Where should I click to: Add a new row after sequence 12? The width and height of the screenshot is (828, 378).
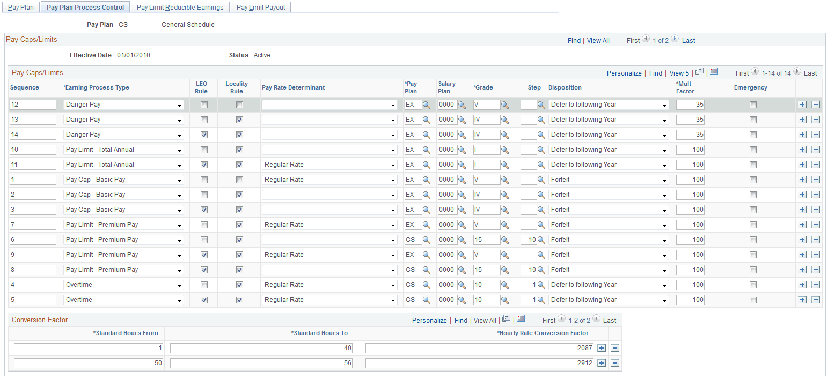click(802, 105)
